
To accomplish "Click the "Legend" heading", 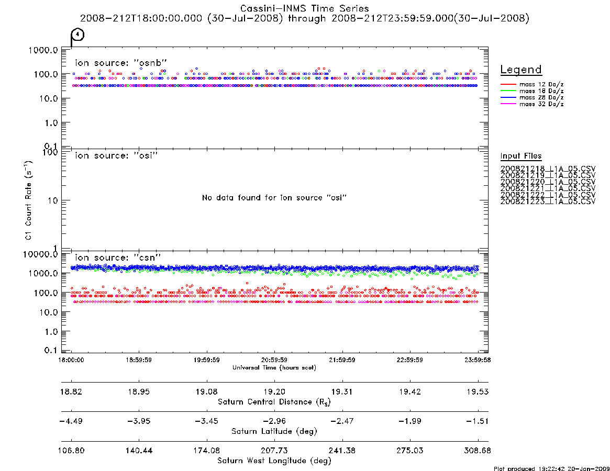I will [521, 70].
